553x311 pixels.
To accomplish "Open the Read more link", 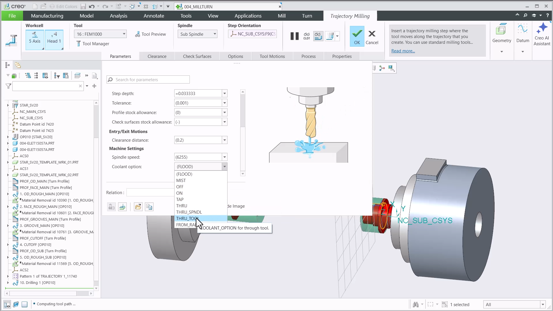I will pos(403,51).
